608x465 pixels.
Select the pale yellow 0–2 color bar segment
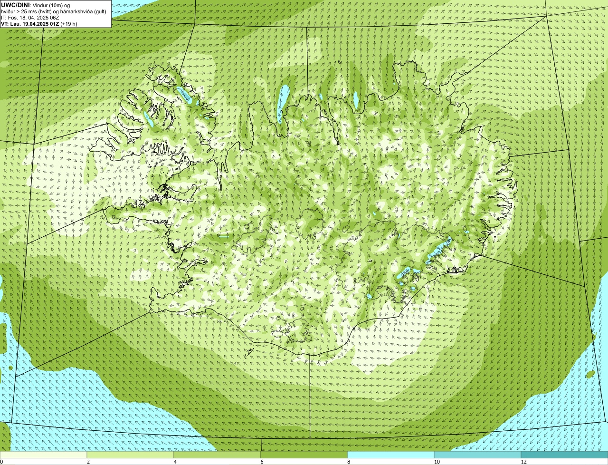pyautogui.click(x=44, y=455)
